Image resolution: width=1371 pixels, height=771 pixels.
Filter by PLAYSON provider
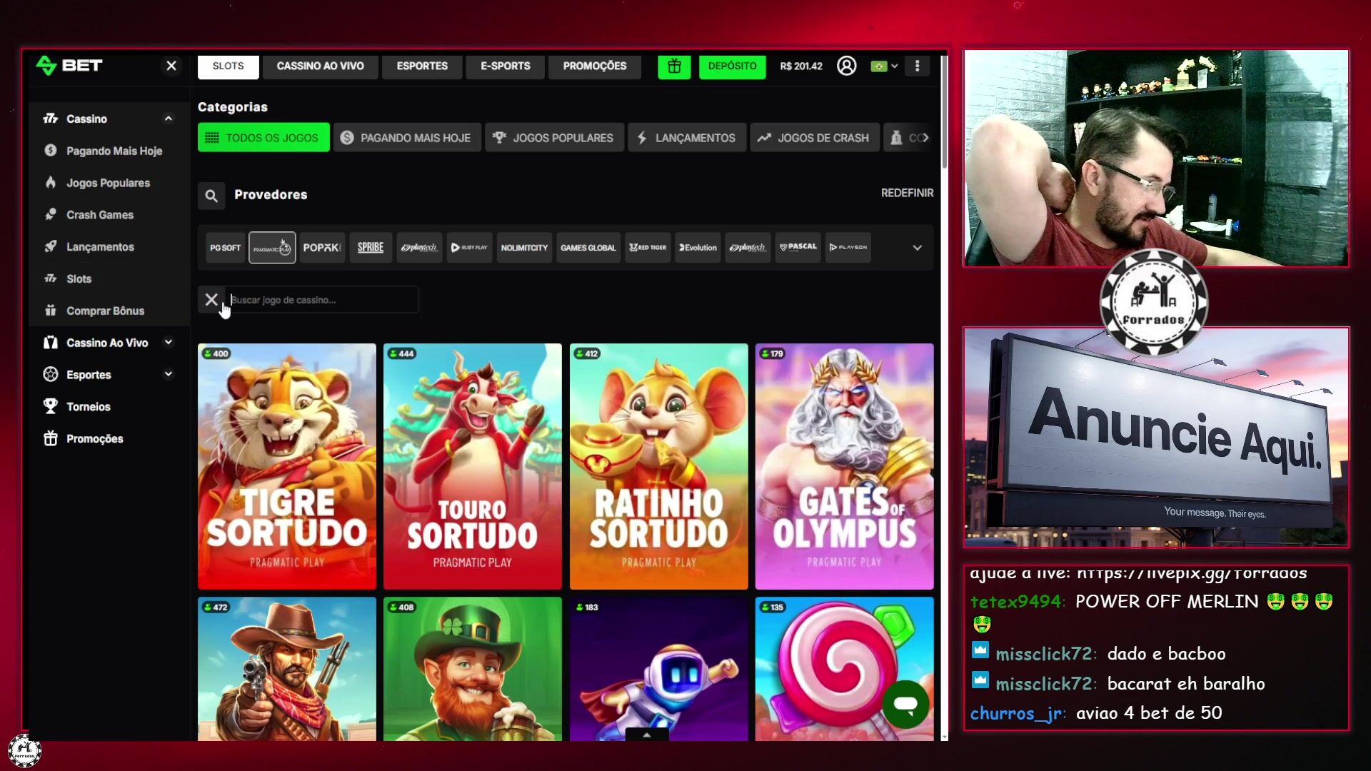pos(848,248)
